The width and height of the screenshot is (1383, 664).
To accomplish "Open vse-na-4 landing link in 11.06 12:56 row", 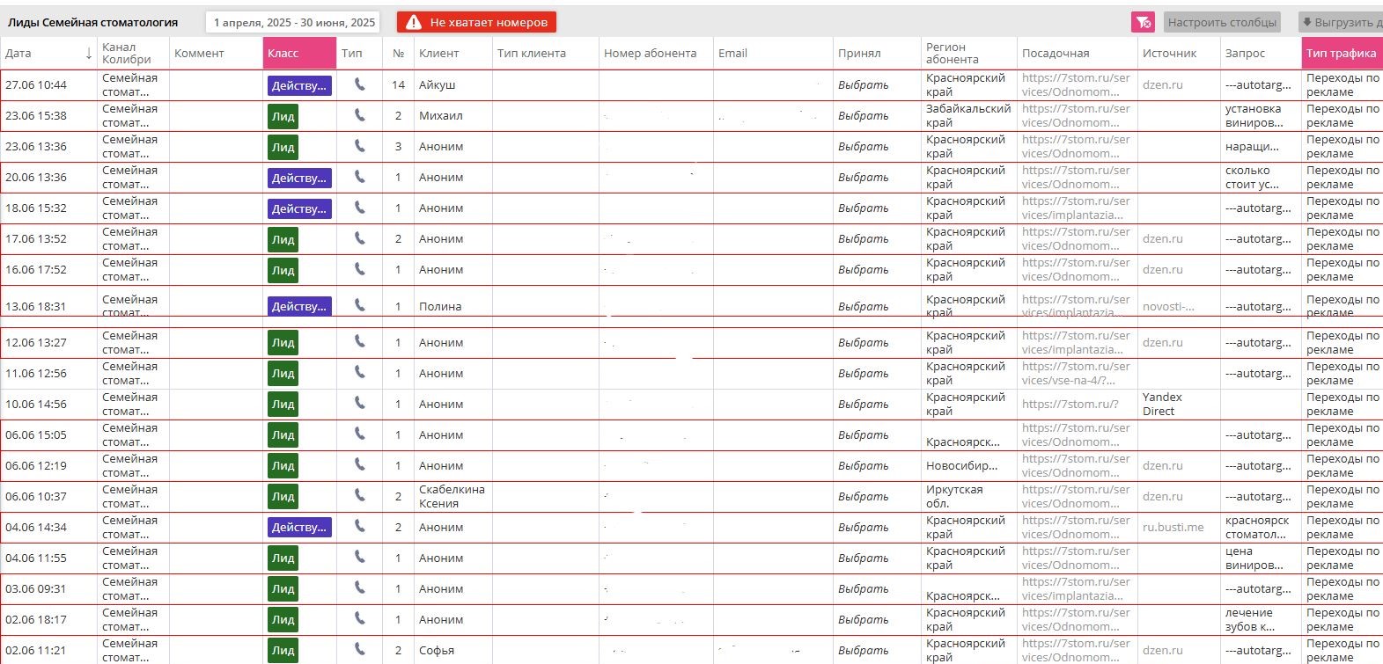I will coord(1076,373).
